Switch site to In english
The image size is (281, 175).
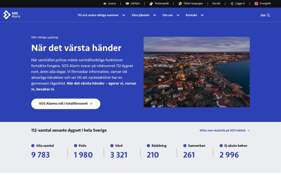pyautogui.click(x=265, y=3)
